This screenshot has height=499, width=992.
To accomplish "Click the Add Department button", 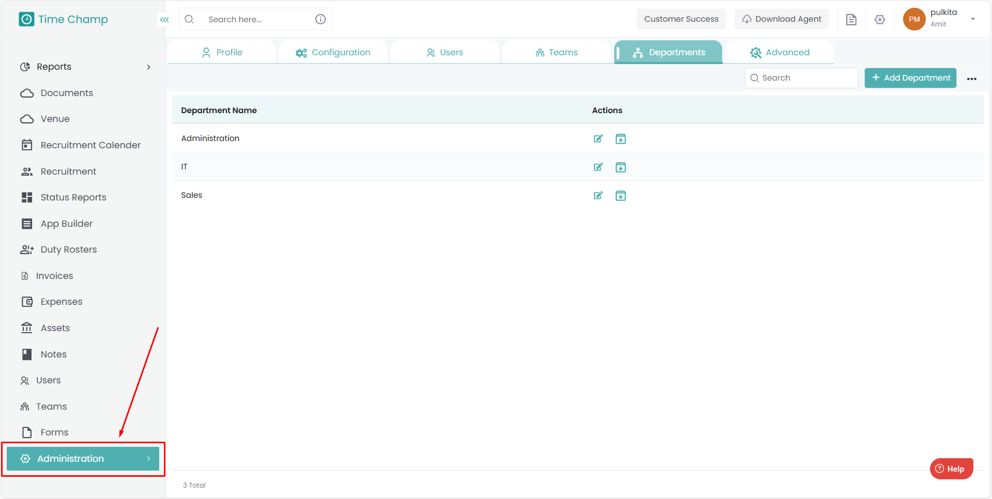I will 910,78.
